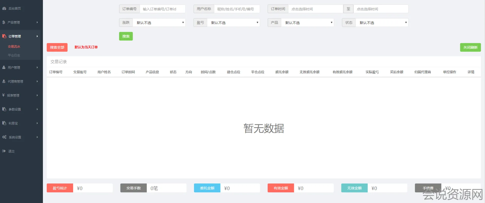
Task: Click the yen icon beside 报表管理
Action: coord(3,95)
